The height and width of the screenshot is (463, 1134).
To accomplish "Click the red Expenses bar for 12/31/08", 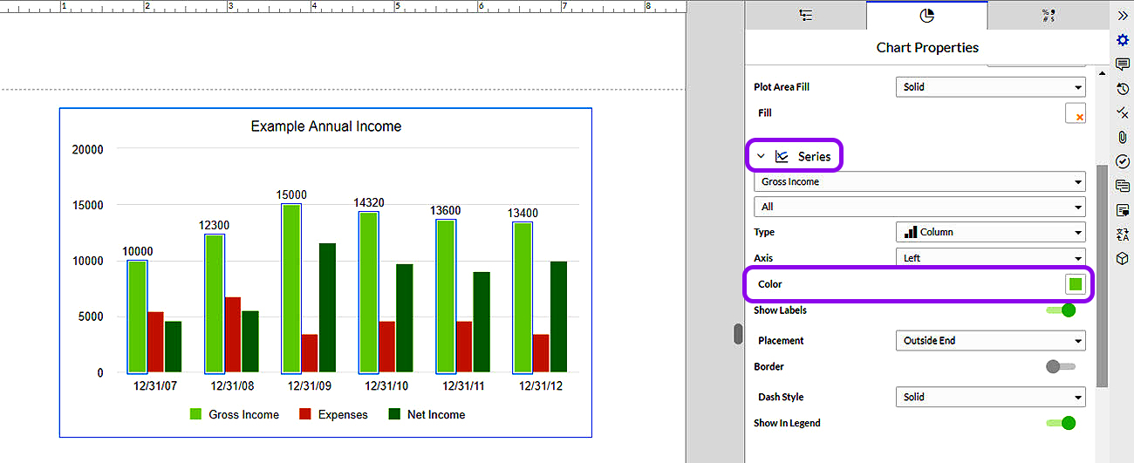I will [x=233, y=335].
